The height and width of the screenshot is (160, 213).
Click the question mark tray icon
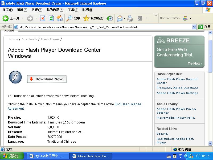click(175, 156)
